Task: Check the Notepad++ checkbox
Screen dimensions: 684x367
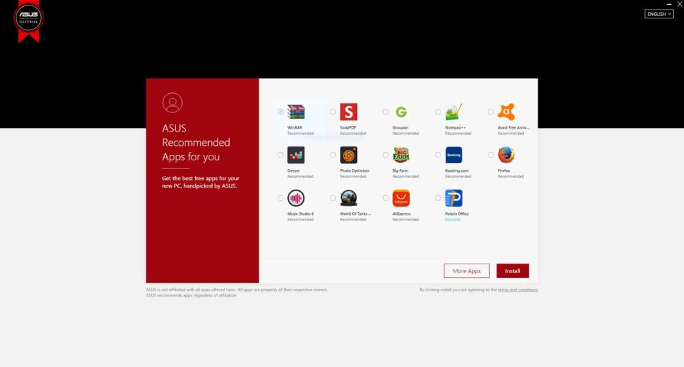Action: 438,112
